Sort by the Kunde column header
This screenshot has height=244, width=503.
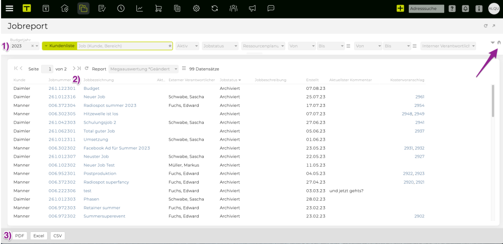pyautogui.click(x=19, y=80)
